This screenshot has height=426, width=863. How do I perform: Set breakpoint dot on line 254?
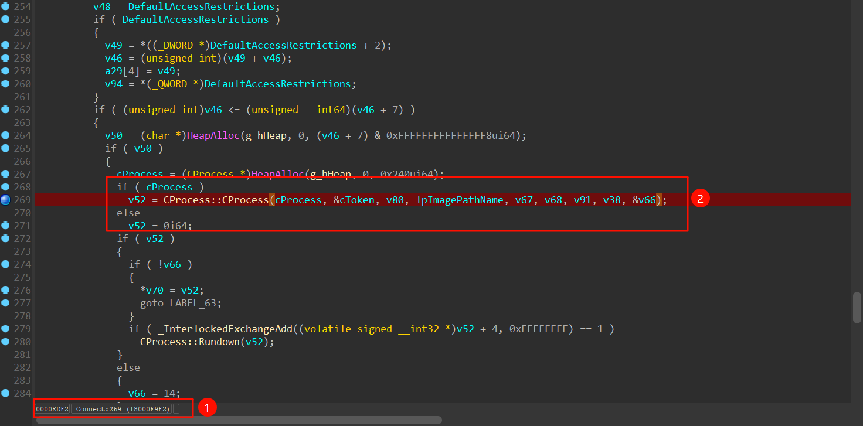[5, 6]
